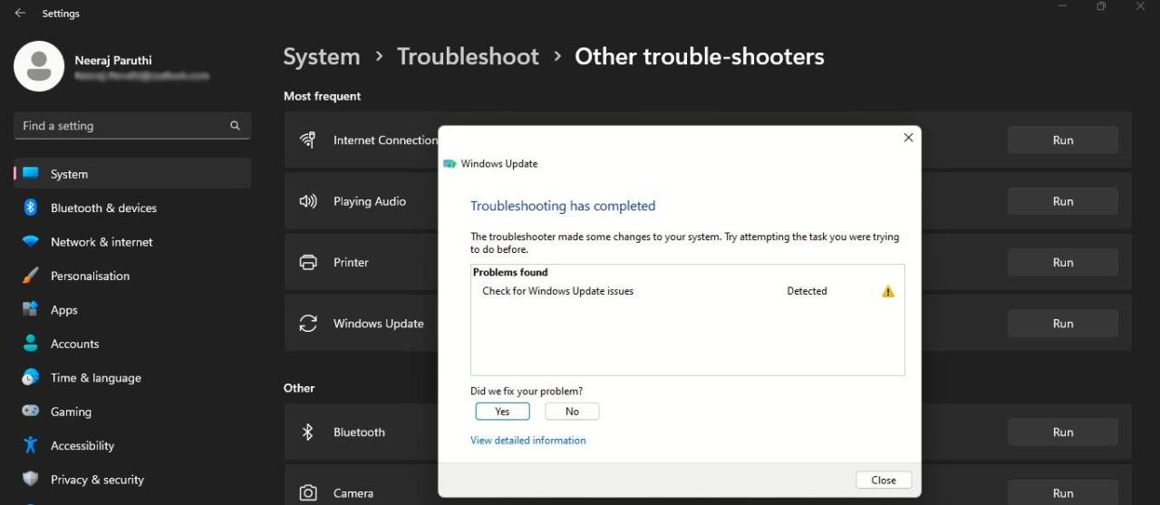
Task: Run the Windows Update troubleshooter
Action: pyautogui.click(x=1063, y=324)
